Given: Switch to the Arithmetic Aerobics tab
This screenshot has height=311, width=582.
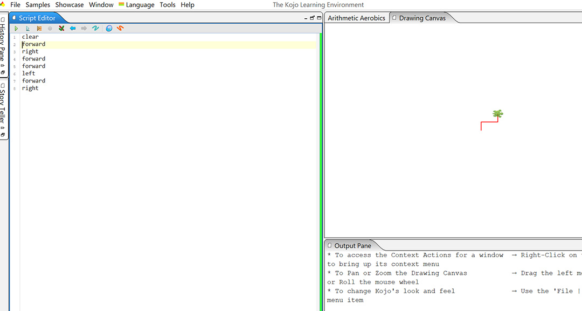Looking at the screenshot, I should pos(356,18).
